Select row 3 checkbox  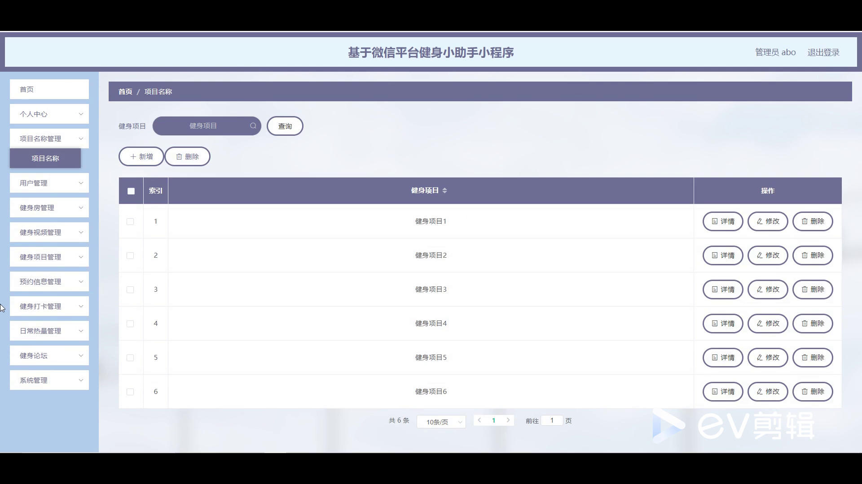coord(130,290)
